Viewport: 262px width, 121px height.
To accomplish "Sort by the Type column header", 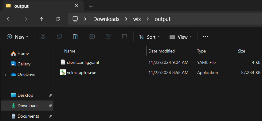I will coord(201,51).
